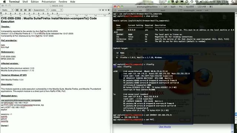Click the OK button in the Firefox dialog
Screen dimensions: 237x133
click(185, 120)
